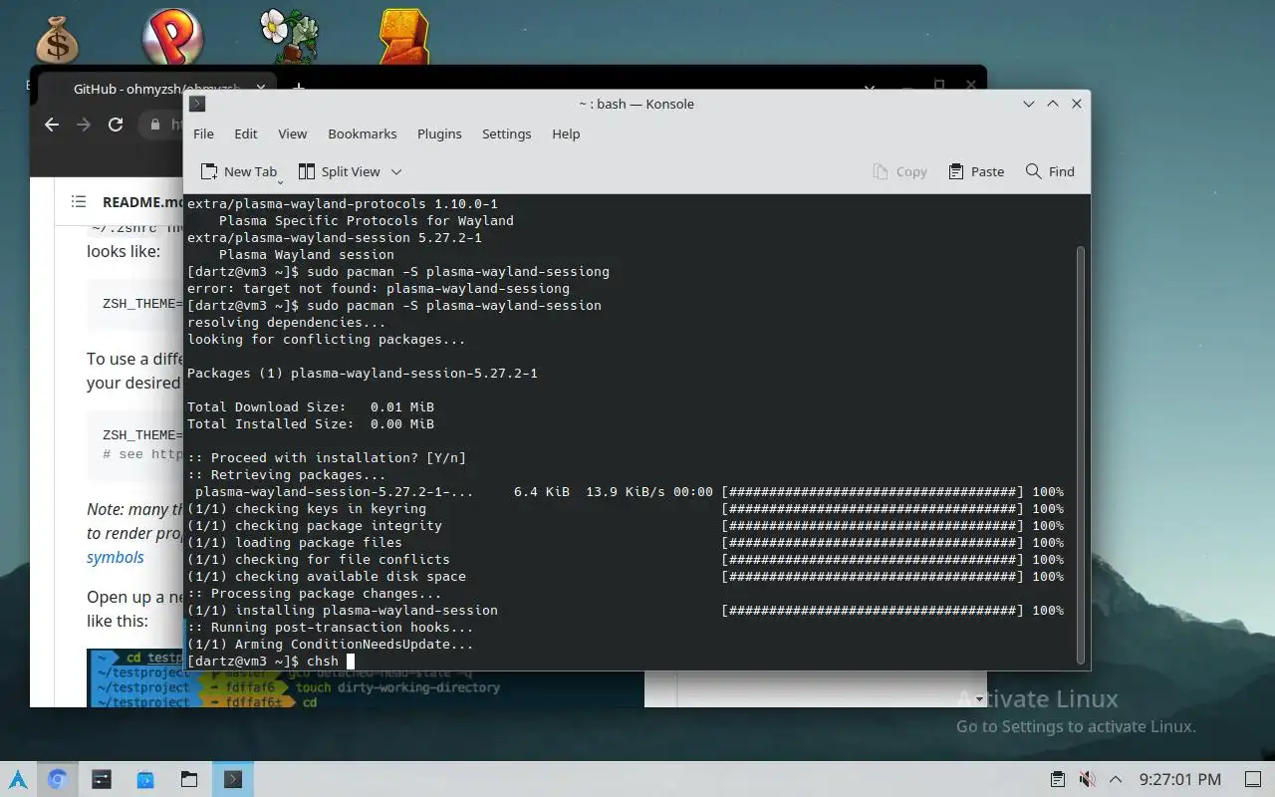Click 'extra/plasma-wayland-protocols 1.10.0-1' line
The width and height of the screenshot is (1275, 797).
343,203
